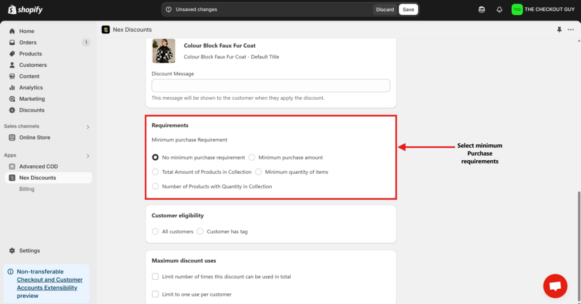
Task: Go to Orders in sidebar
Action: (28, 42)
